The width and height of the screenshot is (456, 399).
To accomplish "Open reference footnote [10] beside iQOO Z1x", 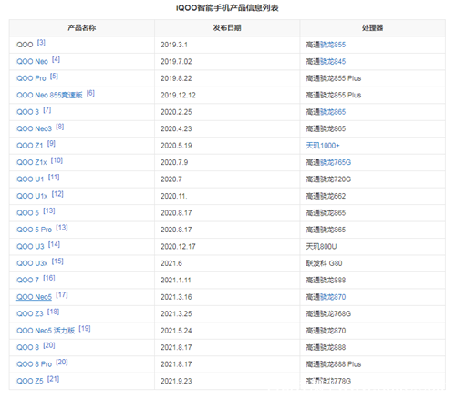I will 57,160.
